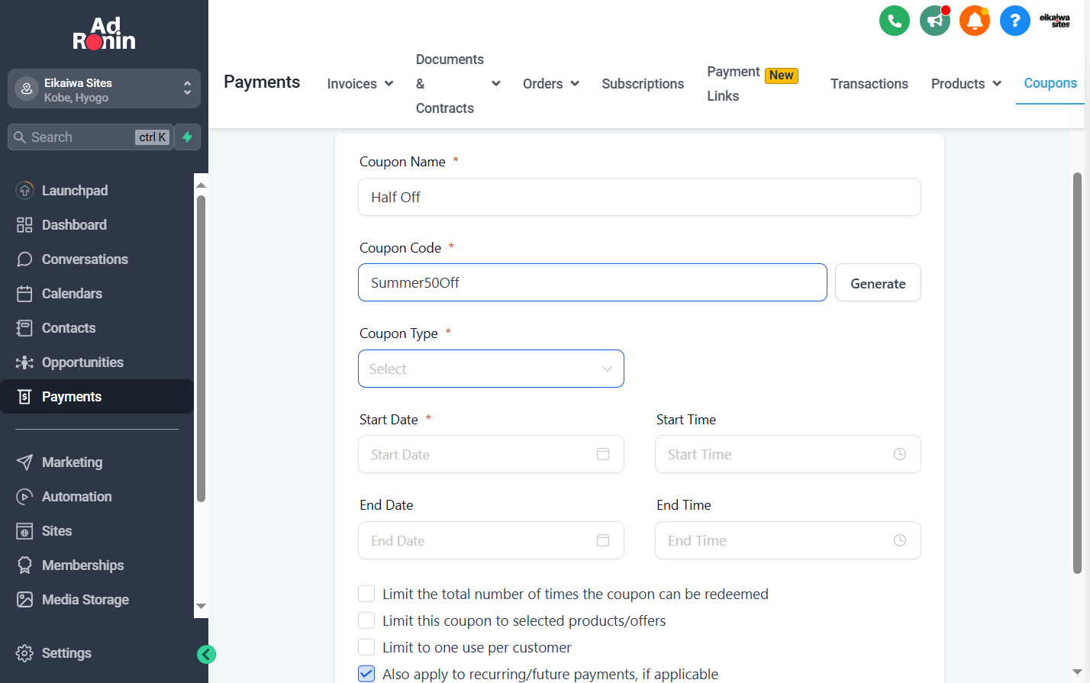The image size is (1090, 683).
Task: Click the Start Date calendar icon
Action: click(603, 454)
